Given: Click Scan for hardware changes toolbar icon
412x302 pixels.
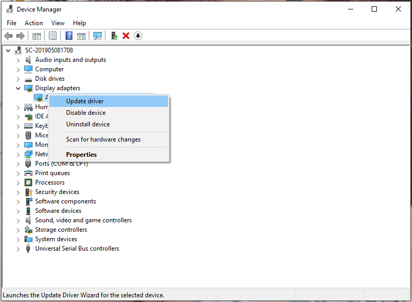Looking at the screenshot, I should pos(98,36).
